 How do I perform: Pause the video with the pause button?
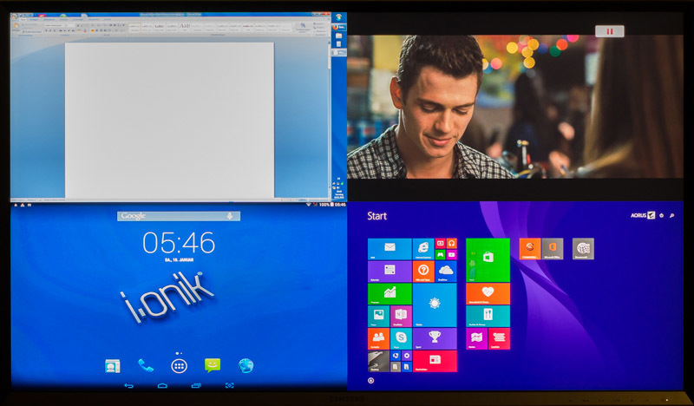pos(610,31)
